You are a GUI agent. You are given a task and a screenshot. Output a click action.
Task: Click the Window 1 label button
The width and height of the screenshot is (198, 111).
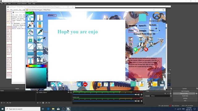[x=52, y=15]
